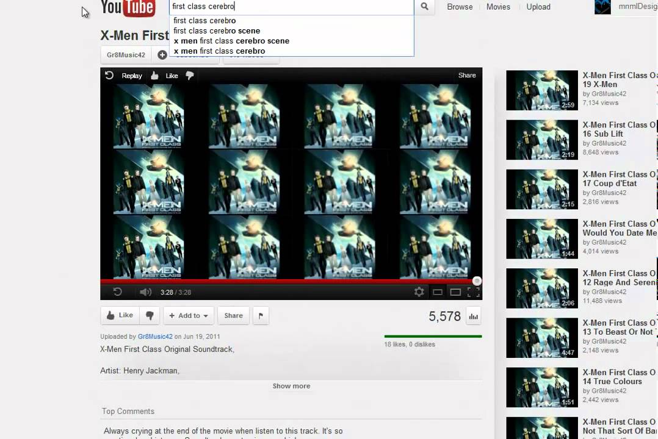Open the Browse link

(x=460, y=7)
